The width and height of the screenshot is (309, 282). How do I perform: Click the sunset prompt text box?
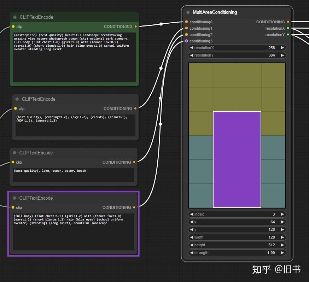click(75, 124)
